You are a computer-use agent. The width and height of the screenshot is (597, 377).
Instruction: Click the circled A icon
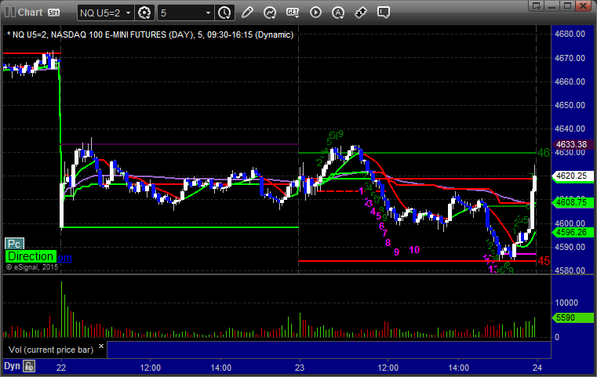338,13
